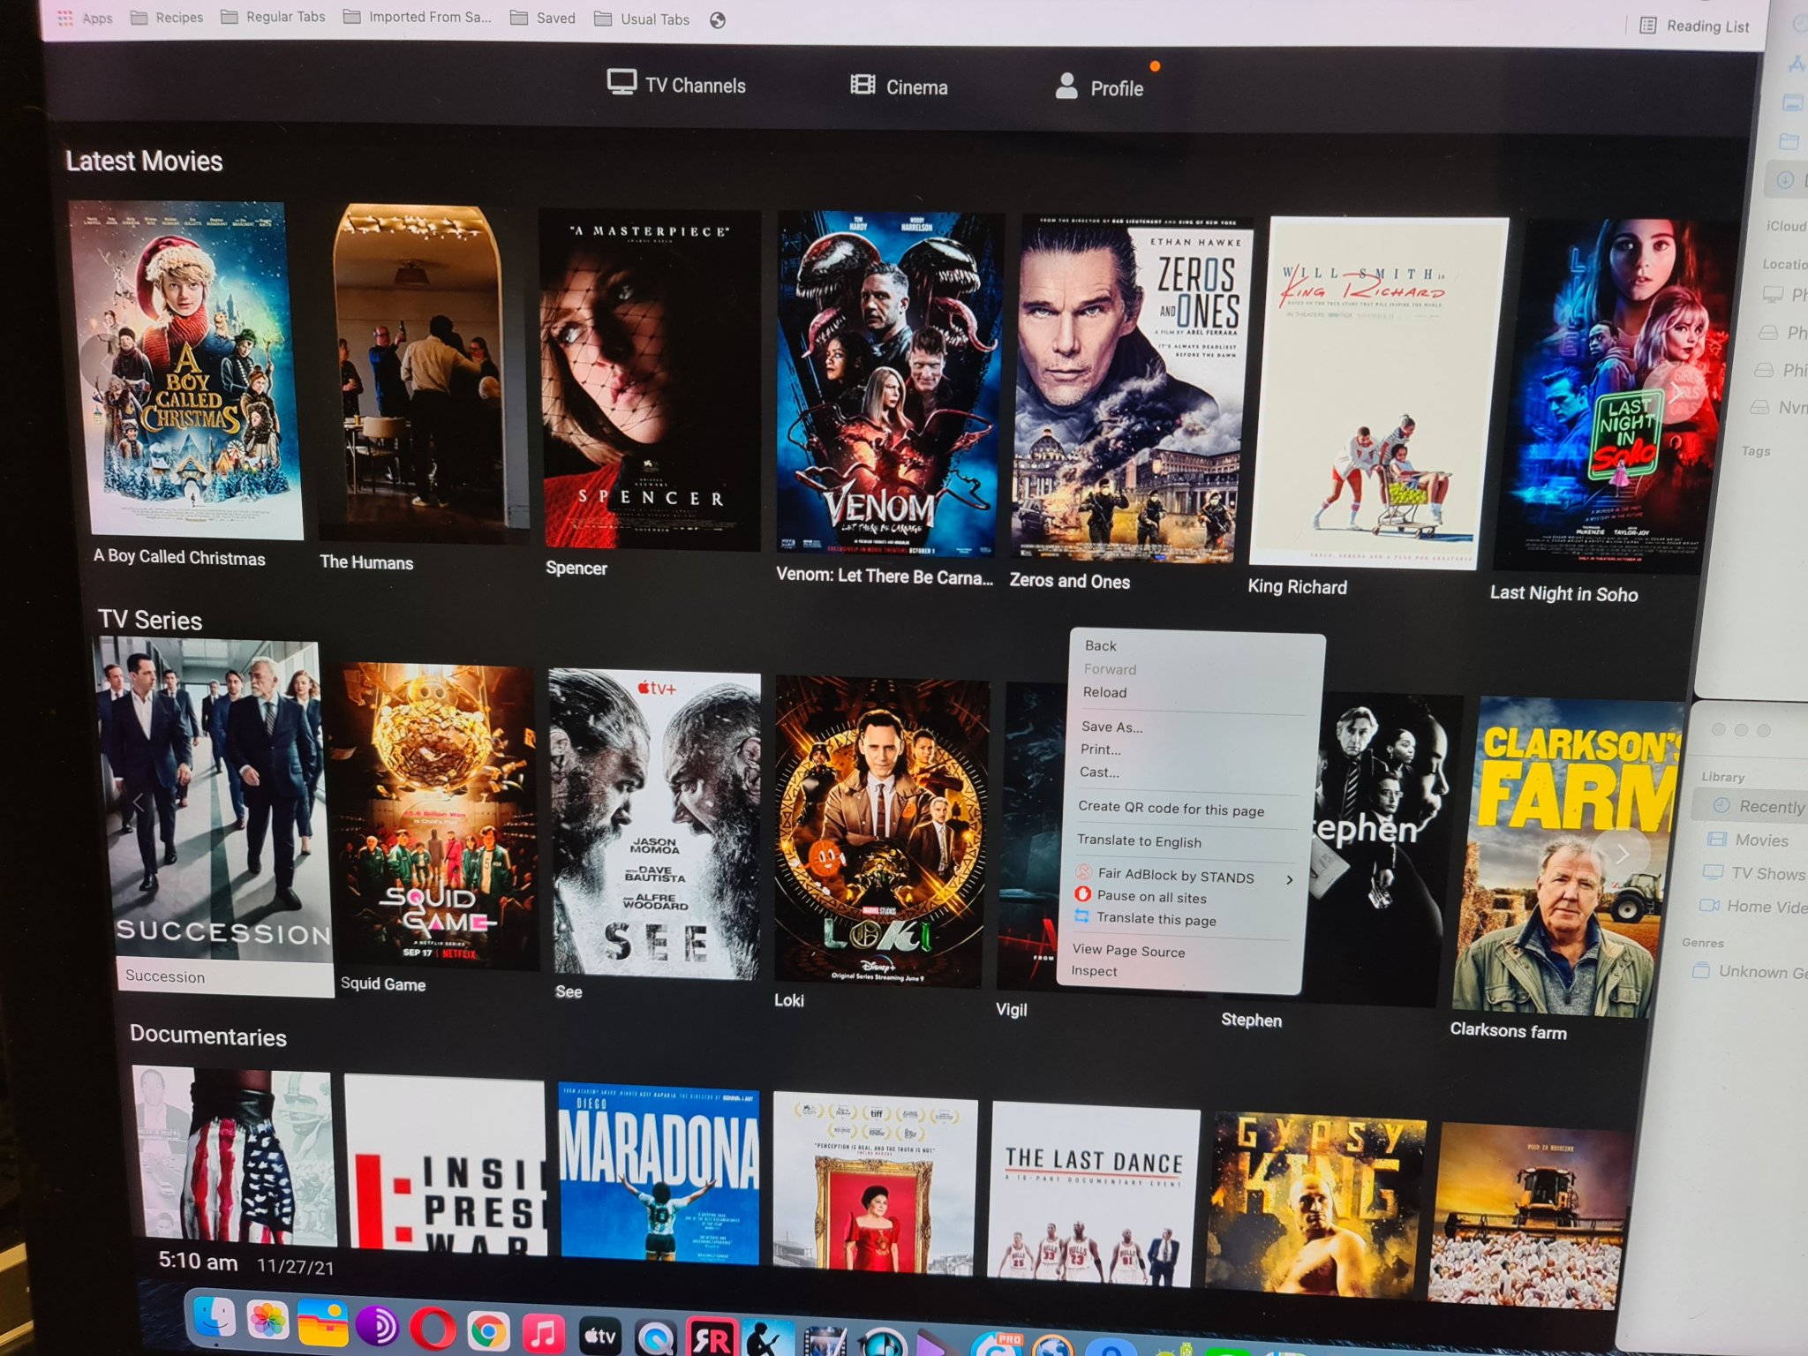Image resolution: width=1808 pixels, height=1356 pixels.
Task: Open the Recipes bookmarks folder
Action: click(x=167, y=18)
